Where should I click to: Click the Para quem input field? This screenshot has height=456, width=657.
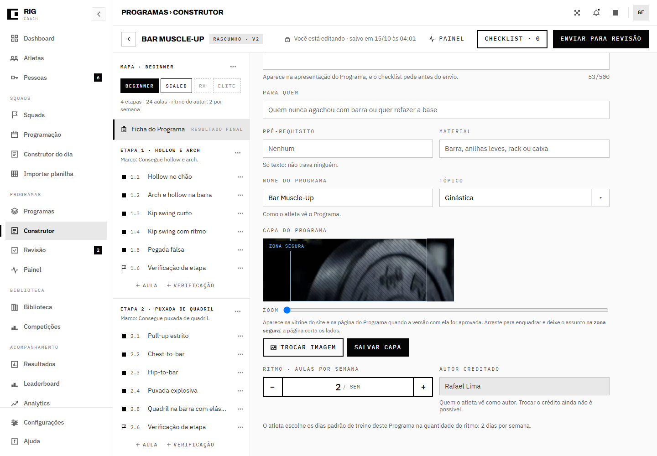click(x=436, y=110)
